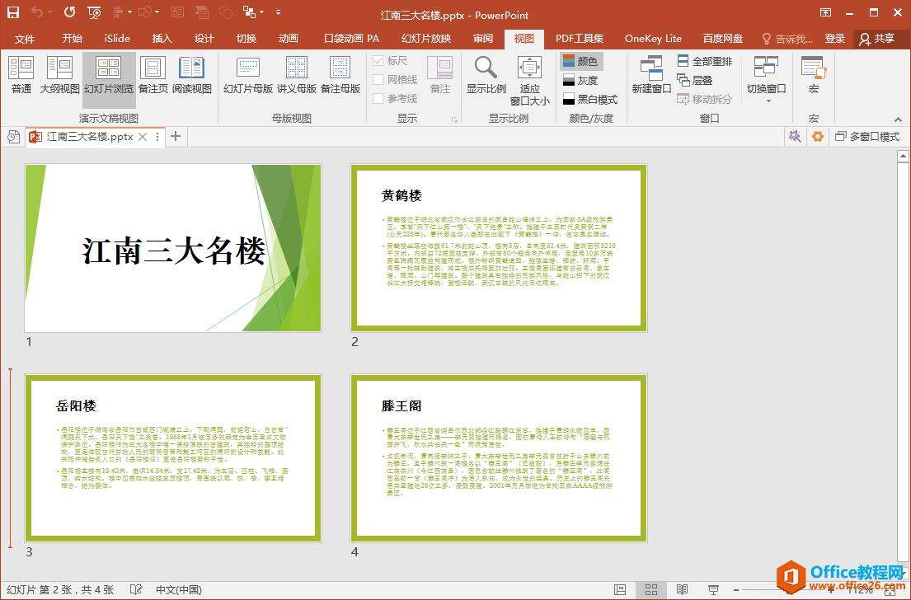Switch to the 开始 Home ribbon tab
This screenshot has height=600, width=911.
tap(71, 38)
